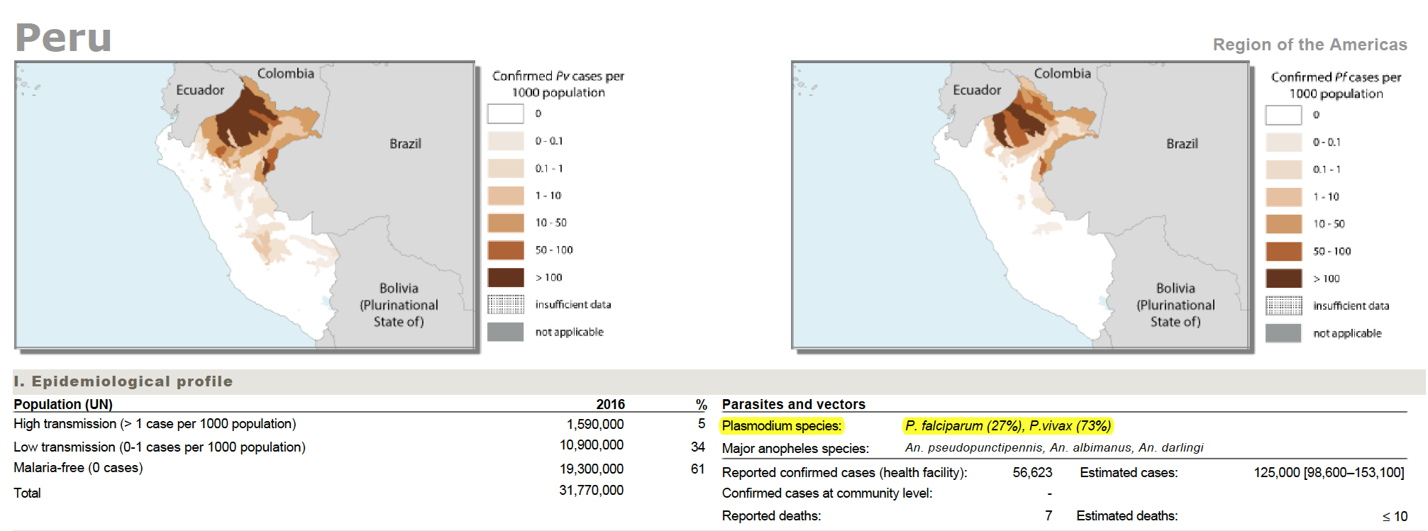Select the 50 - 100 swatch in Pf legend
Screen dimensions: 1428x531
[x=1284, y=251]
